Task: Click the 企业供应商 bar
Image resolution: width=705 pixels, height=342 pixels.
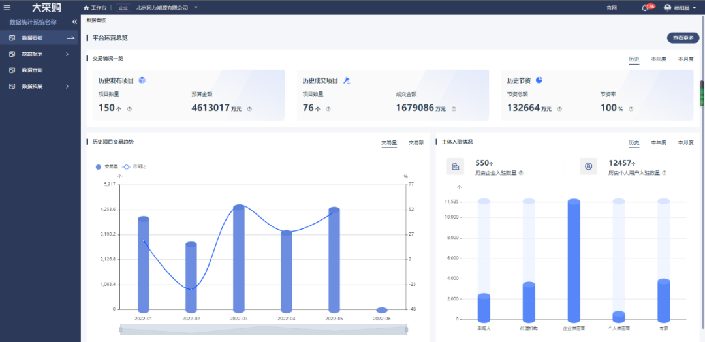Action: click(x=574, y=261)
